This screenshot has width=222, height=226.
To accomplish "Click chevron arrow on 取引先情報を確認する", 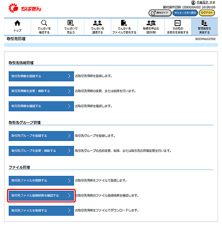I will click(x=69, y=106).
